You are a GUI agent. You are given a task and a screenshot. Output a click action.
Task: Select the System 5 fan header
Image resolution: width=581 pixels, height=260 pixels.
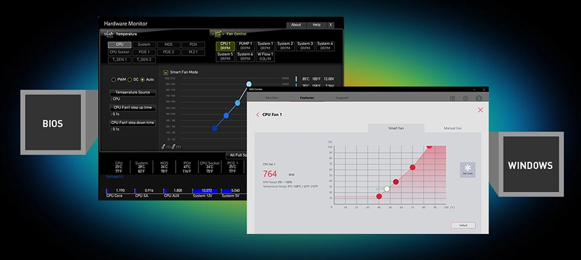click(225, 57)
